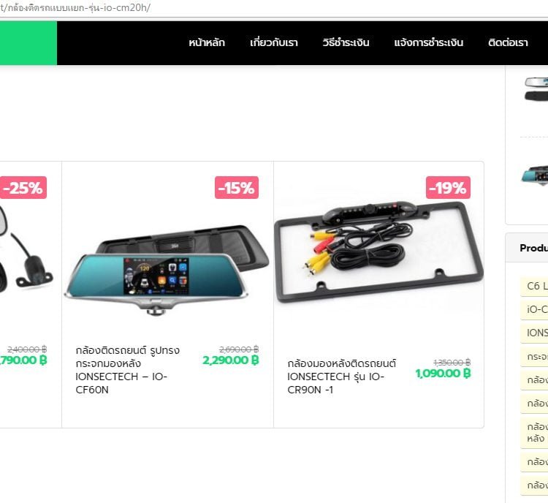The height and width of the screenshot is (503, 548).
Task: Select the C6 product tag
Action: pos(534,286)
